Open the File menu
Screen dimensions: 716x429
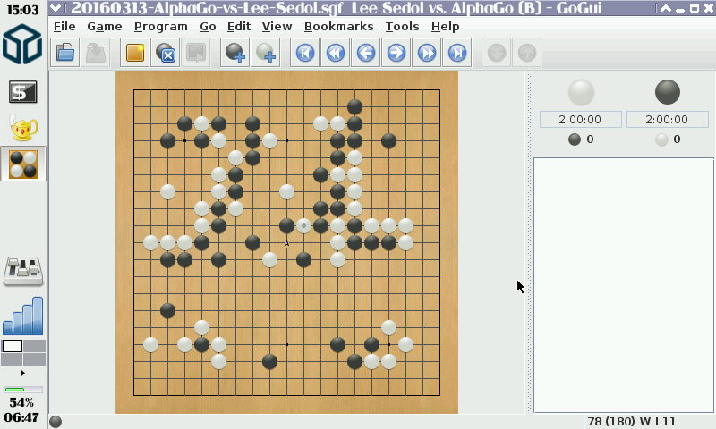coord(64,27)
